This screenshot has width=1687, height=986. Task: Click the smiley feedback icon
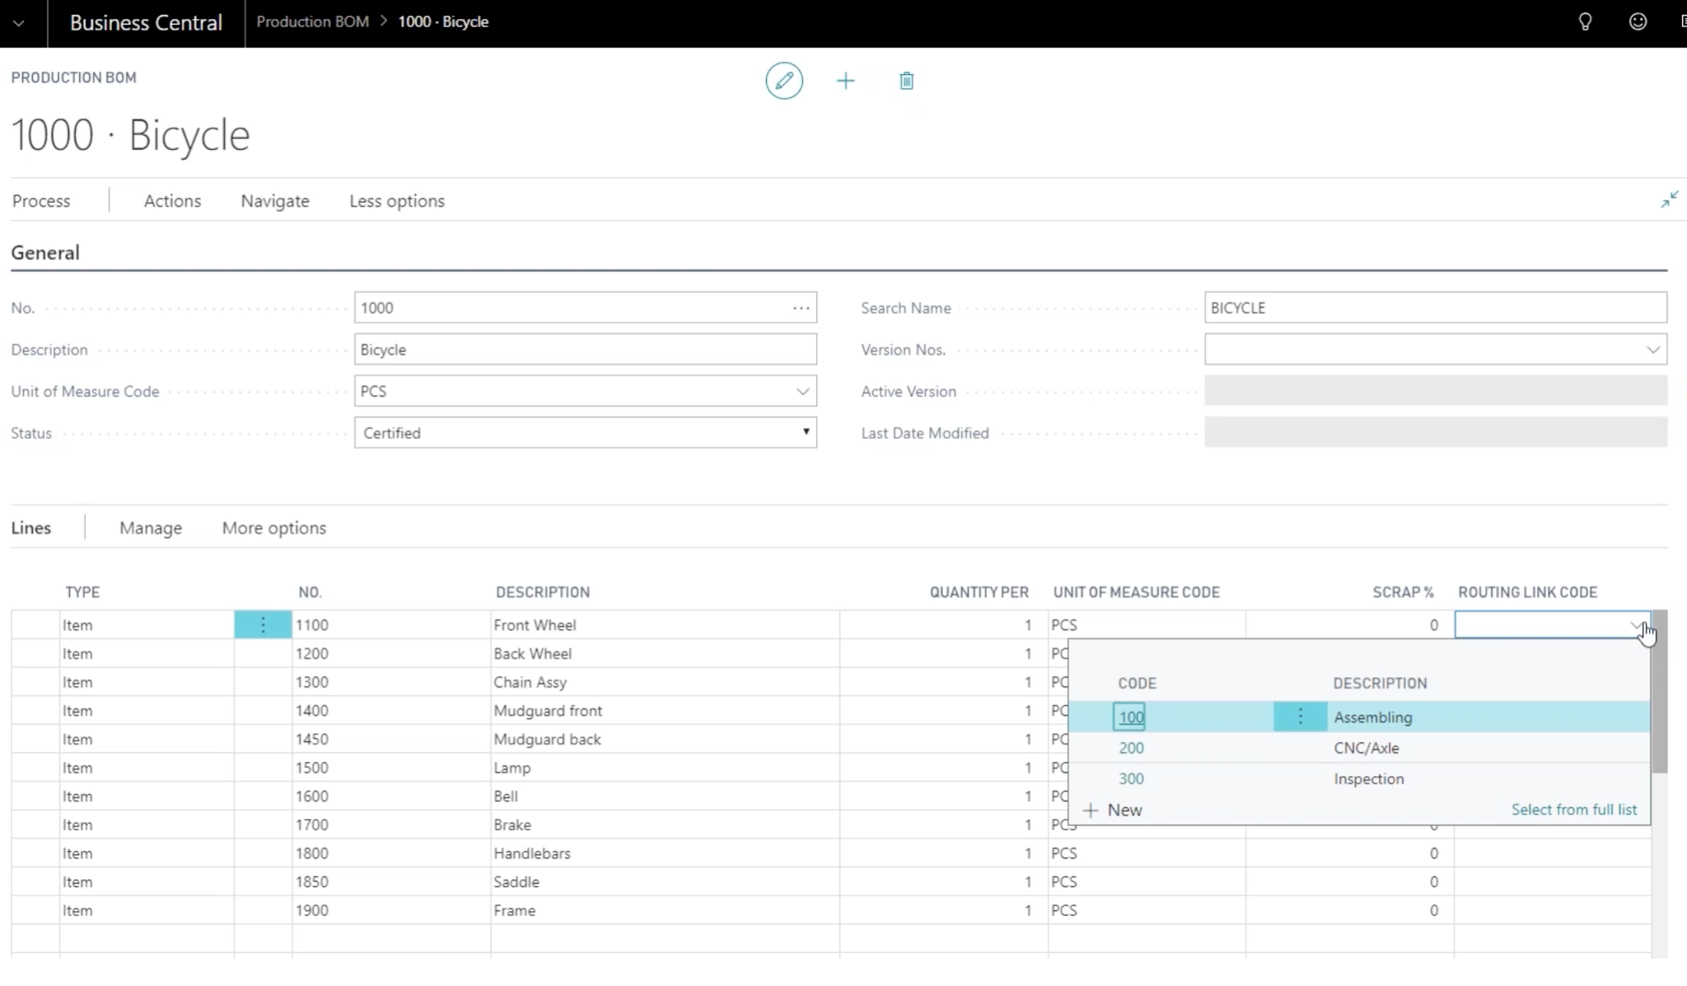[1638, 22]
